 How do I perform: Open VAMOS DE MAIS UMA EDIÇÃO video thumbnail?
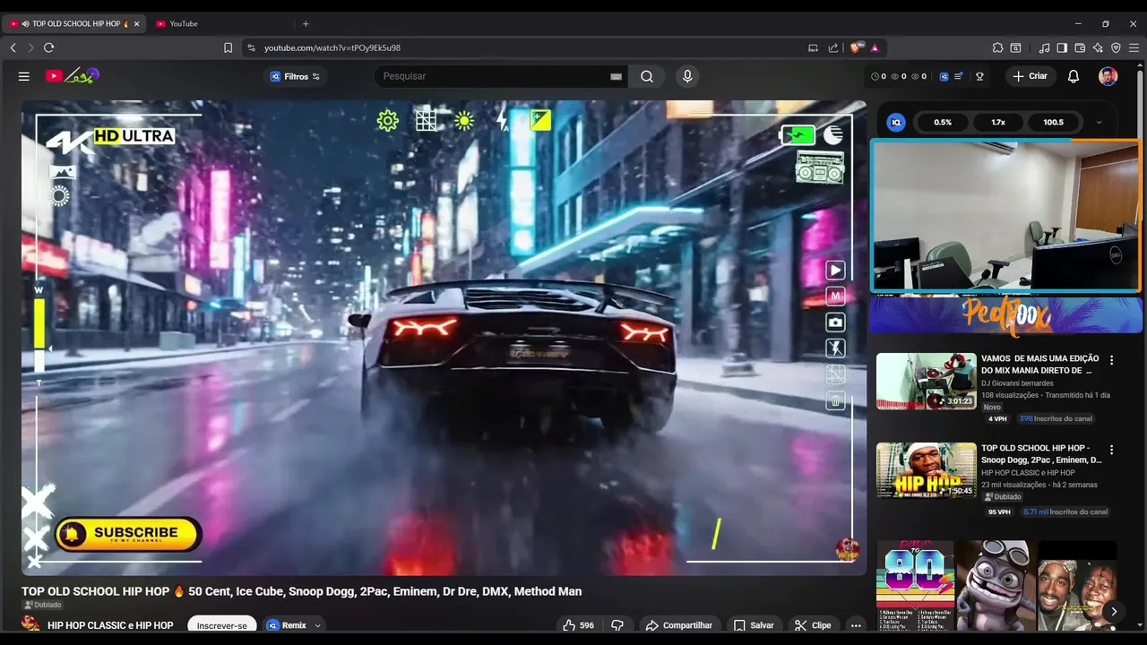point(927,381)
